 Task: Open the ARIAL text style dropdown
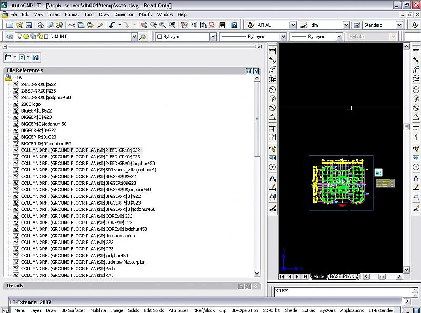coord(293,25)
